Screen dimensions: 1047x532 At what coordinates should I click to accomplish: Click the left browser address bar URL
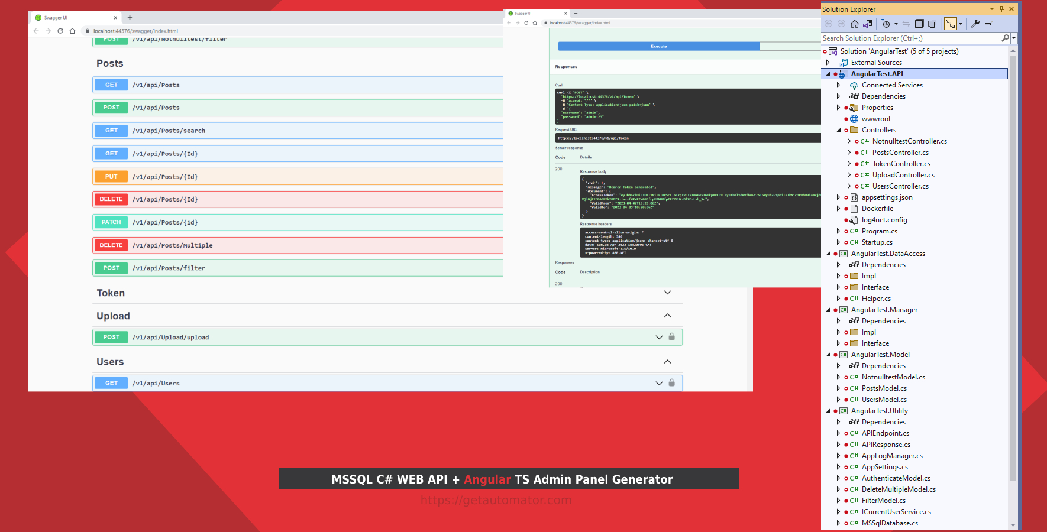[x=135, y=31]
